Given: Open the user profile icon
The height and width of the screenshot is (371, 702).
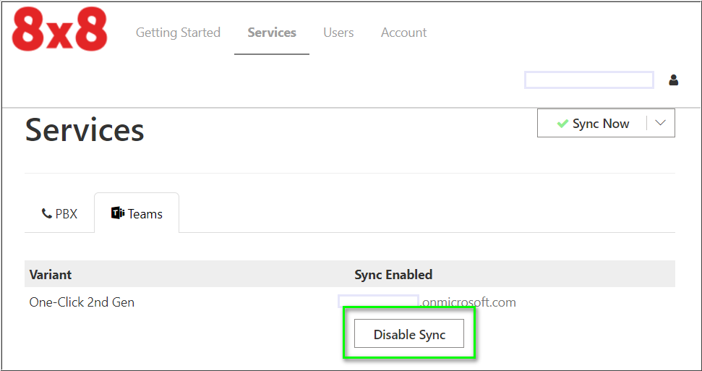Looking at the screenshot, I should [673, 80].
